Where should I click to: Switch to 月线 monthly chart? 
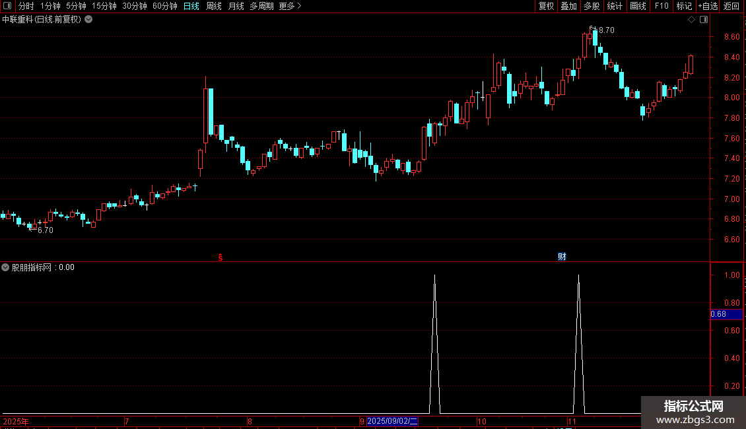(236, 6)
